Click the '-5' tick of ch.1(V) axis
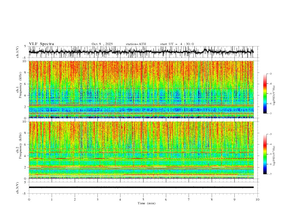The height and width of the screenshot is (224, 290). click(x=25, y=58)
